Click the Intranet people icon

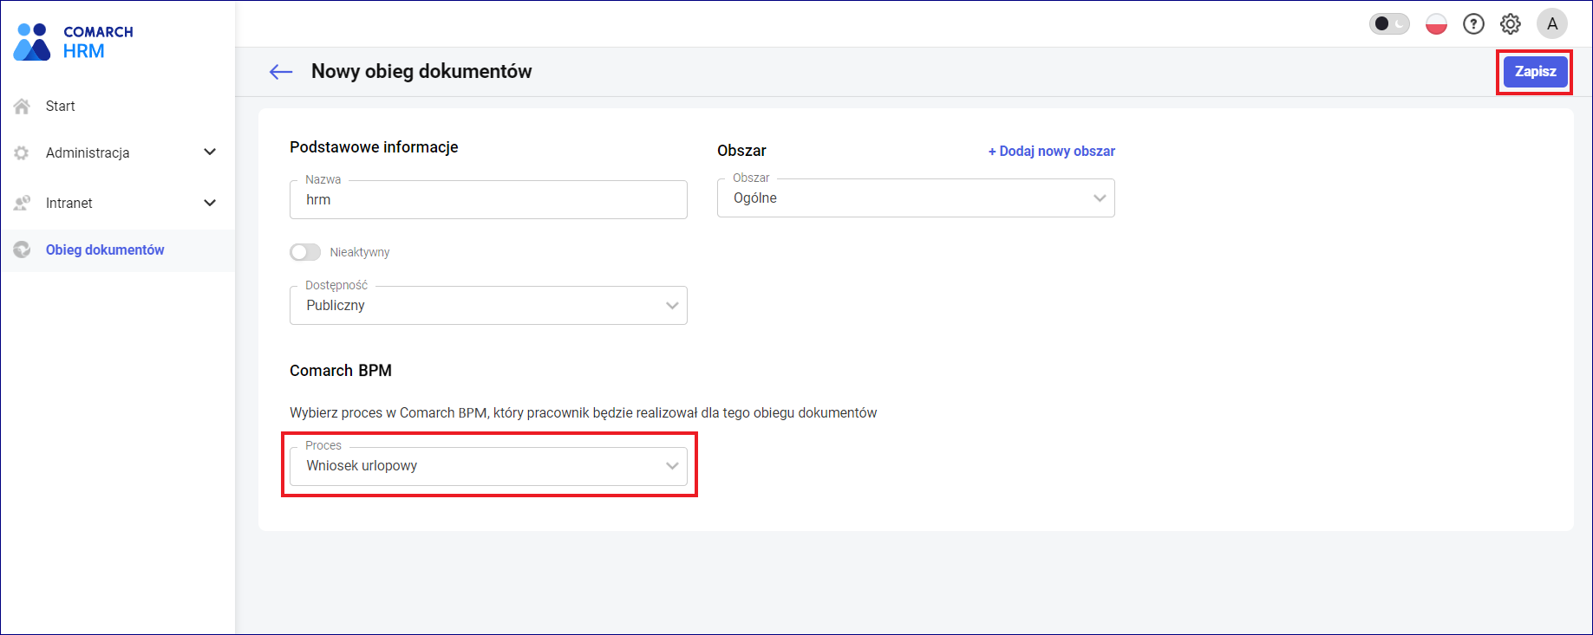point(23,204)
